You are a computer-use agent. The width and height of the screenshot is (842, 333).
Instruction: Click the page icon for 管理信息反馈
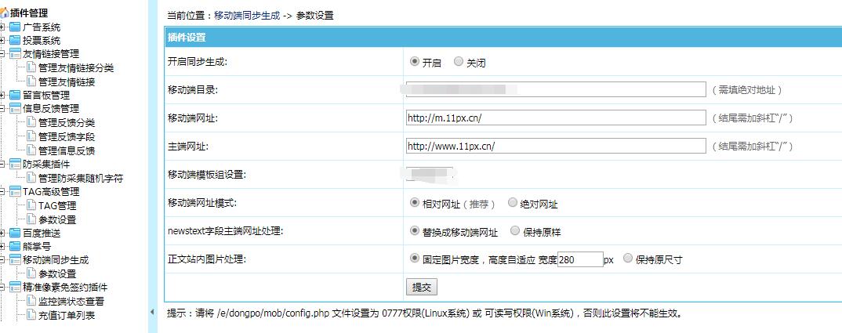[31, 150]
